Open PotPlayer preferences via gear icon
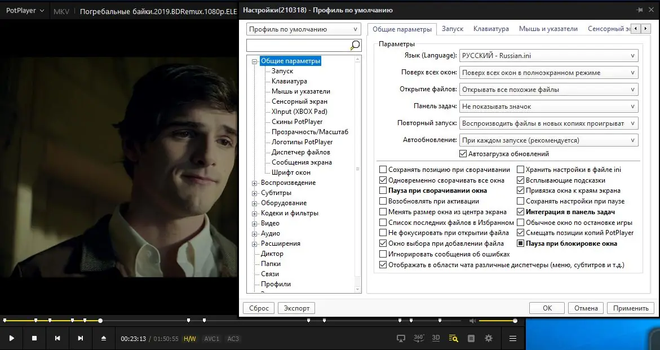The width and height of the screenshot is (660, 350). pos(488,338)
